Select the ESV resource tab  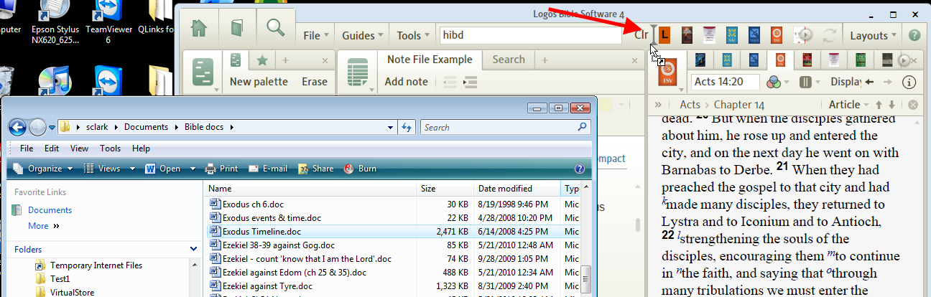pyautogui.click(x=781, y=60)
